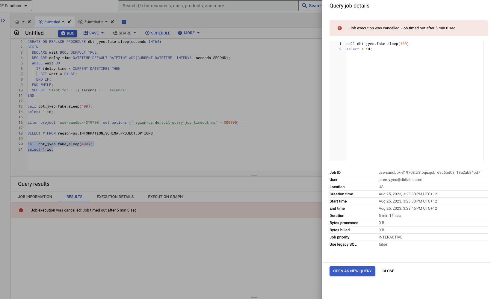
Task: Click the Schedule clock icon
Action: (147, 33)
